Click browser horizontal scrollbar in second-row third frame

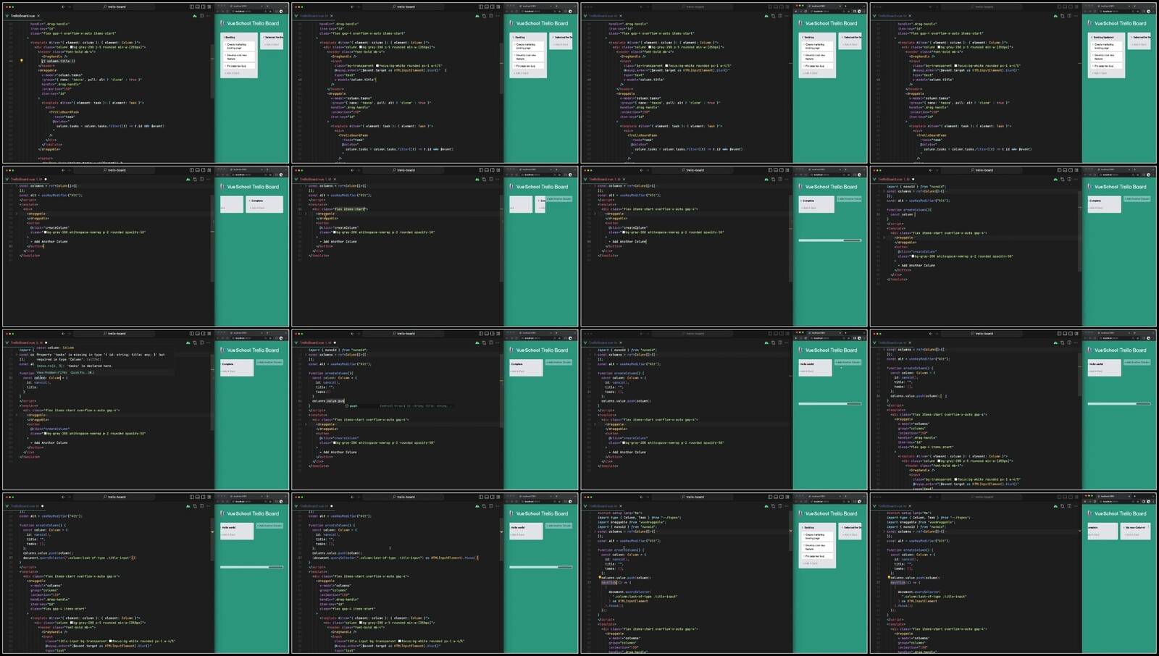pos(829,240)
